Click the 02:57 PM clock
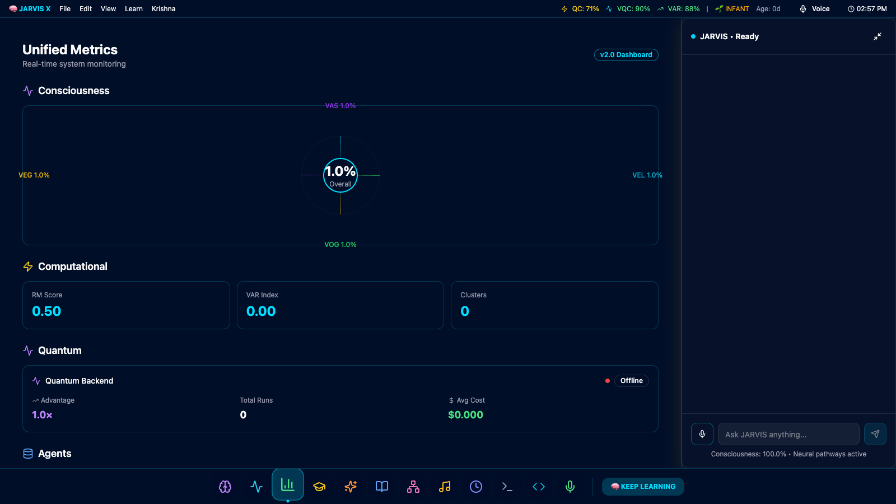896x504 pixels. click(867, 9)
